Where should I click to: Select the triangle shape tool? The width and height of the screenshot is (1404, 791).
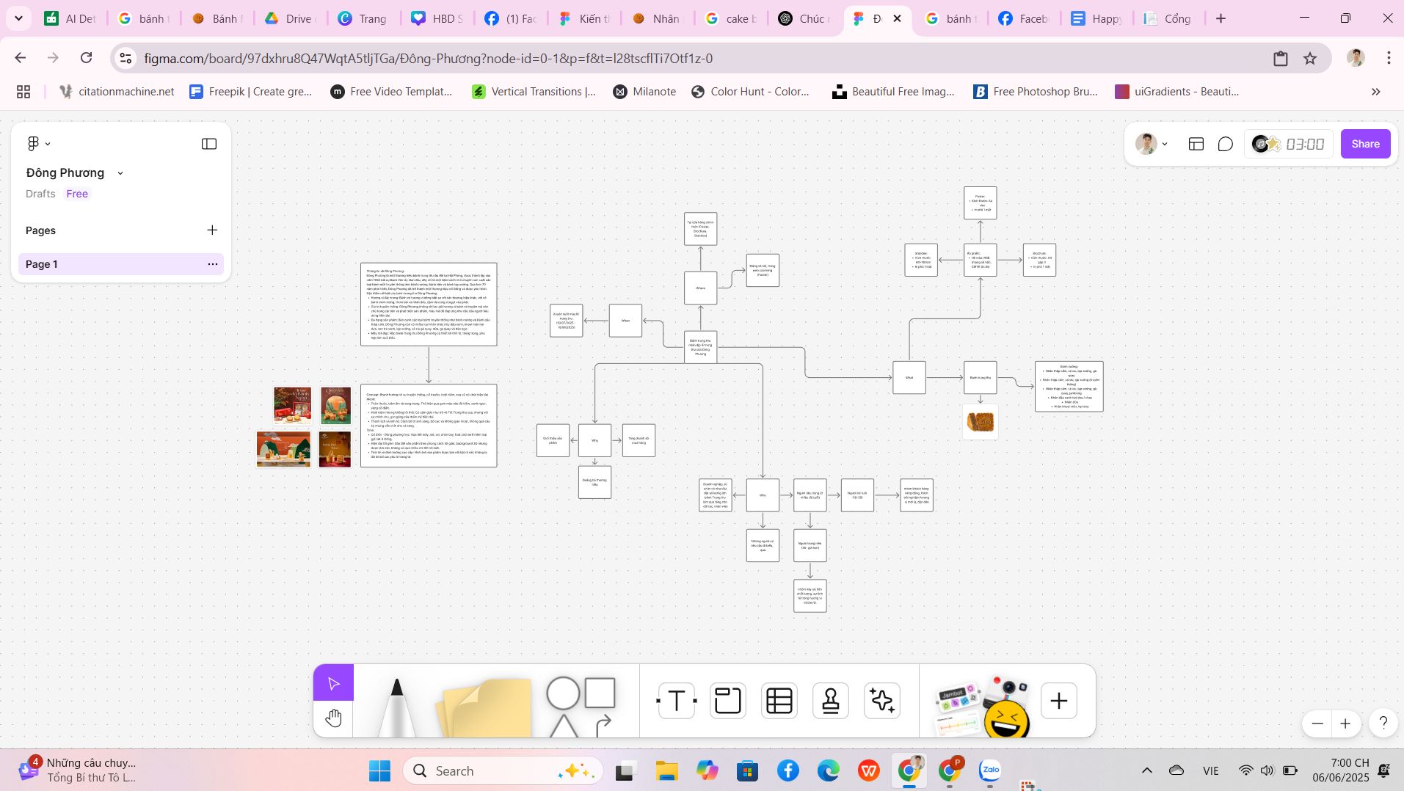pos(563,726)
